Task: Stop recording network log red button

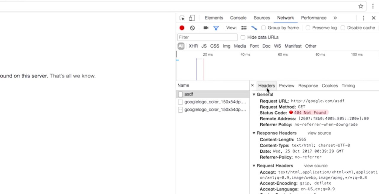Action: click(182, 28)
